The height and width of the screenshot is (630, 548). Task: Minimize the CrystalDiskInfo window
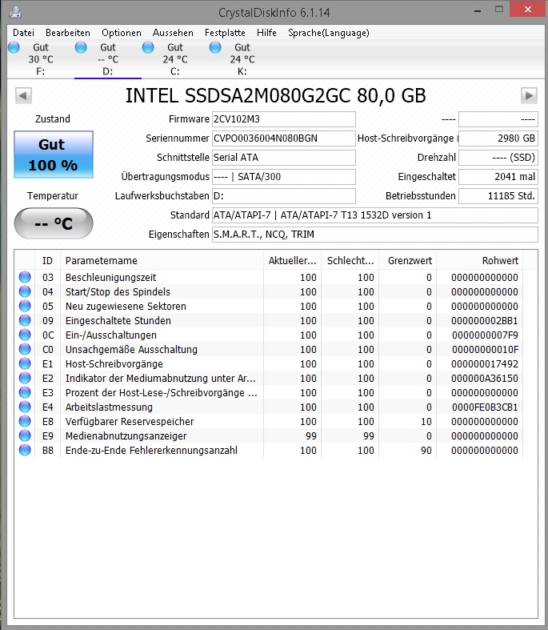point(478,10)
